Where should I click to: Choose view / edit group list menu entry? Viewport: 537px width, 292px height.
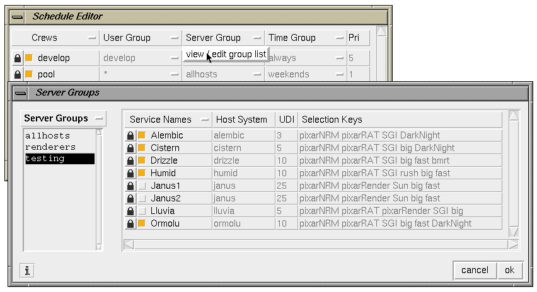(226, 54)
